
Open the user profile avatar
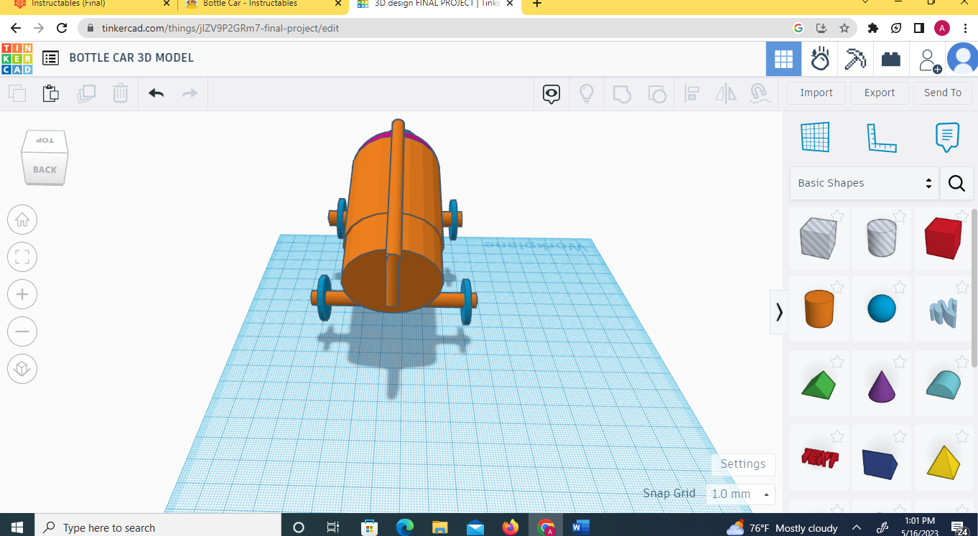pyautogui.click(x=963, y=59)
